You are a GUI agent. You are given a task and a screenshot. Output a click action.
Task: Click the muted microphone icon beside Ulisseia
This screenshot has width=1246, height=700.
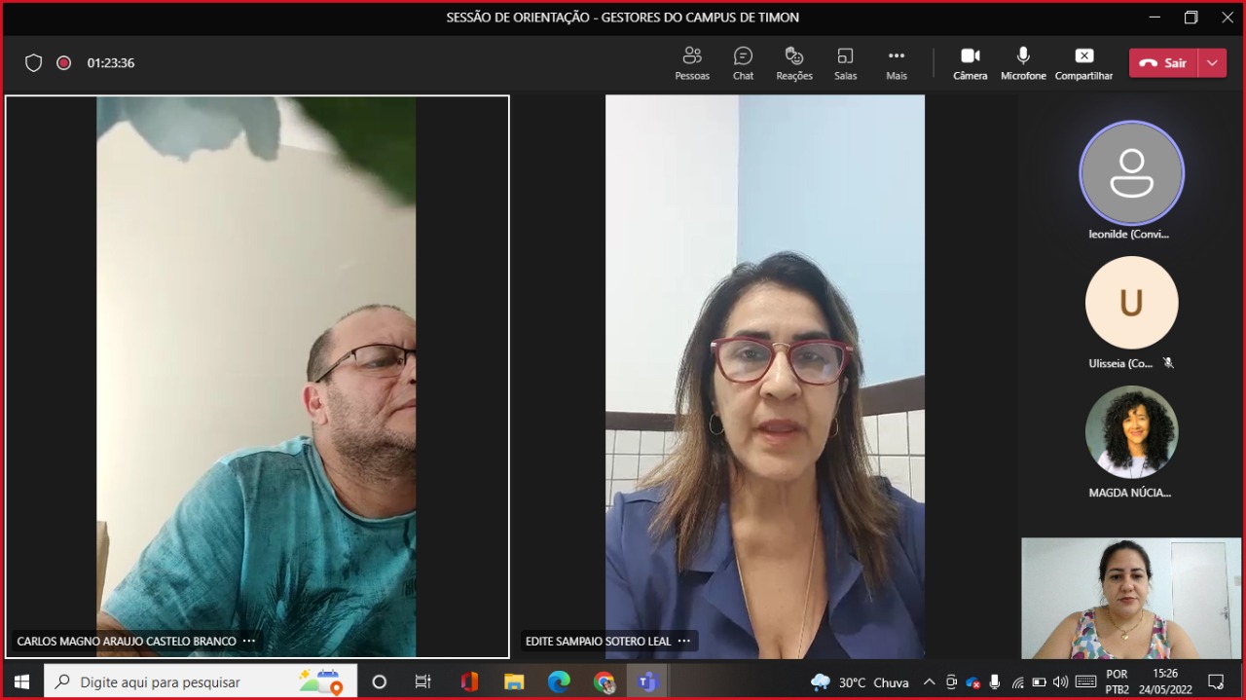(x=1168, y=363)
